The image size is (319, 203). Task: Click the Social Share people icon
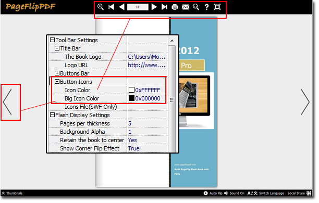(309, 194)
